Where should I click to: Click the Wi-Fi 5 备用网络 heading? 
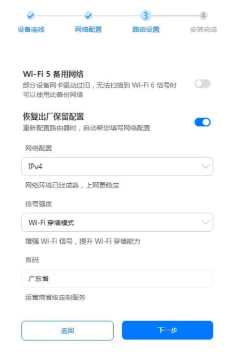point(53,74)
